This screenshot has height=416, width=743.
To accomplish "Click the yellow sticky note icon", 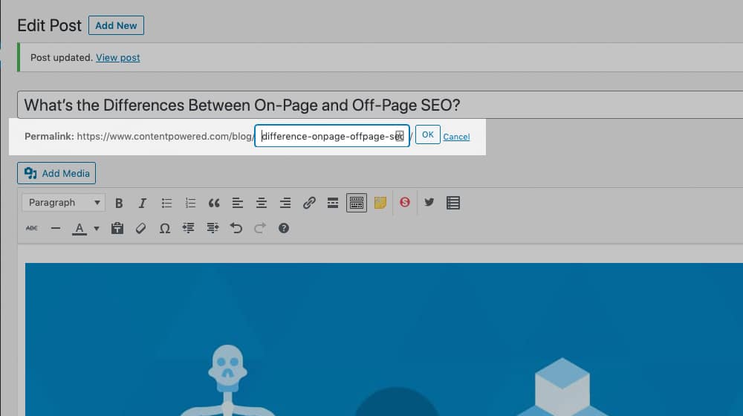I will pos(380,203).
